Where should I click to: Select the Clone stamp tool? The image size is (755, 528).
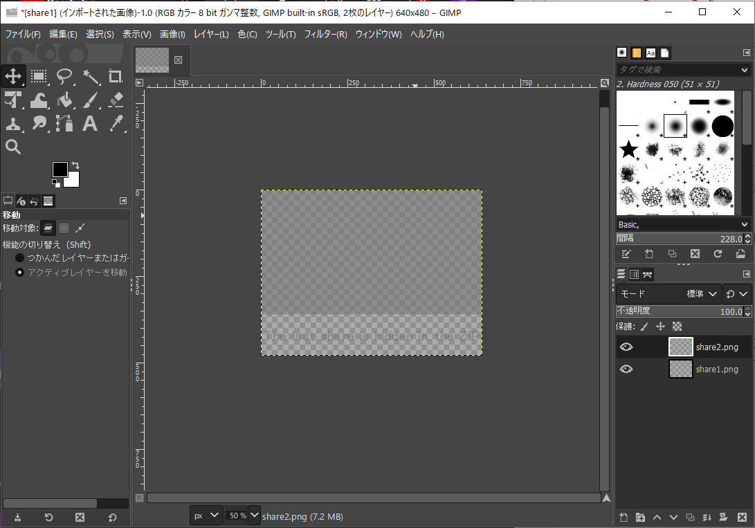[x=13, y=124]
